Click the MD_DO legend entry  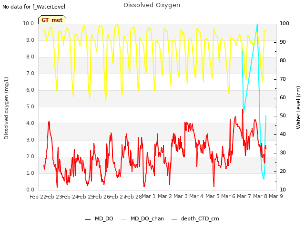99,218
